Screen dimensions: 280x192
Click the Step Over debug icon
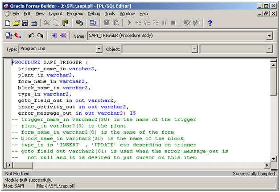tap(147, 23)
